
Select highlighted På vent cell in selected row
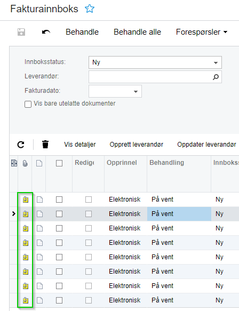coord(179,214)
